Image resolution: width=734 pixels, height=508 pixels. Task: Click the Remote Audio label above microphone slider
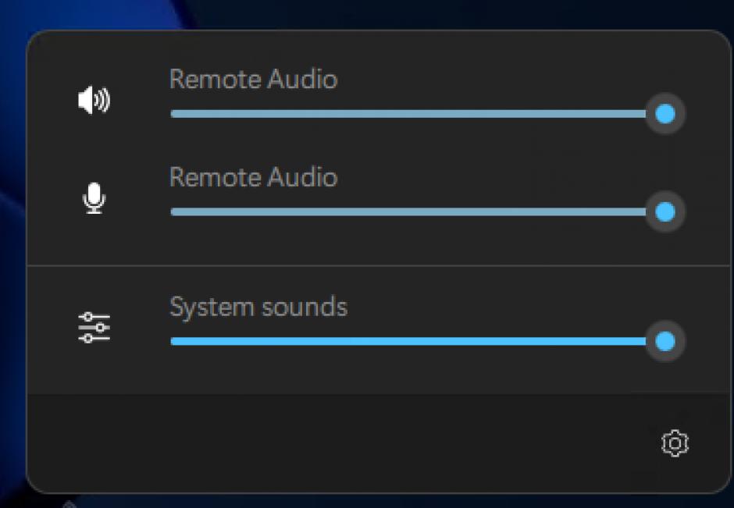click(253, 178)
